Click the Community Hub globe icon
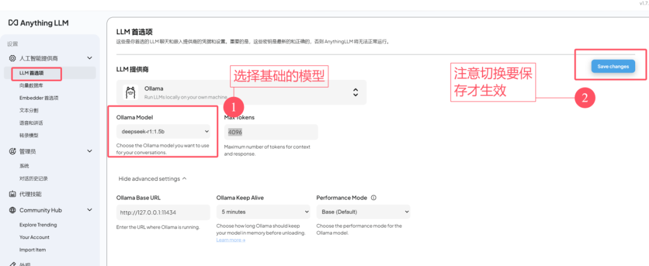Screen dimensions: 649x266 pos(12,210)
